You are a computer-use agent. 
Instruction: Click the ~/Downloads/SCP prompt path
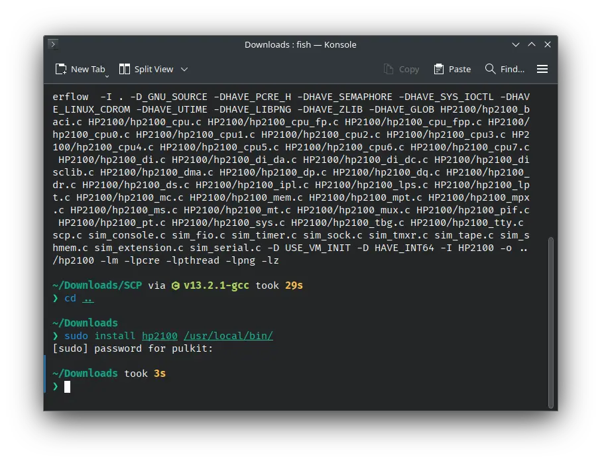(x=97, y=285)
